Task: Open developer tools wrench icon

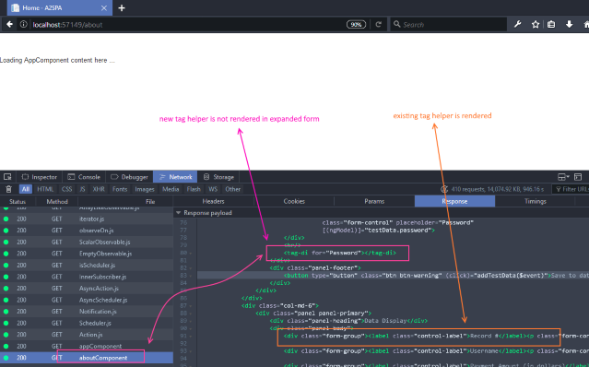Action: pyautogui.click(x=518, y=24)
